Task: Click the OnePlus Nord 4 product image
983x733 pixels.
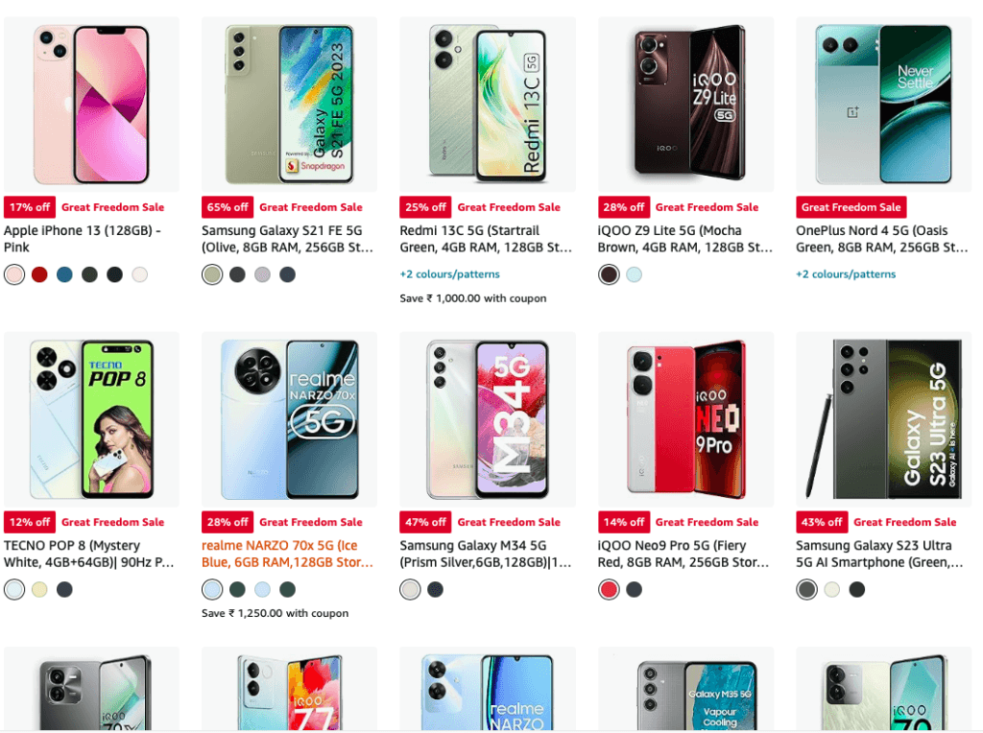Action: tap(883, 105)
